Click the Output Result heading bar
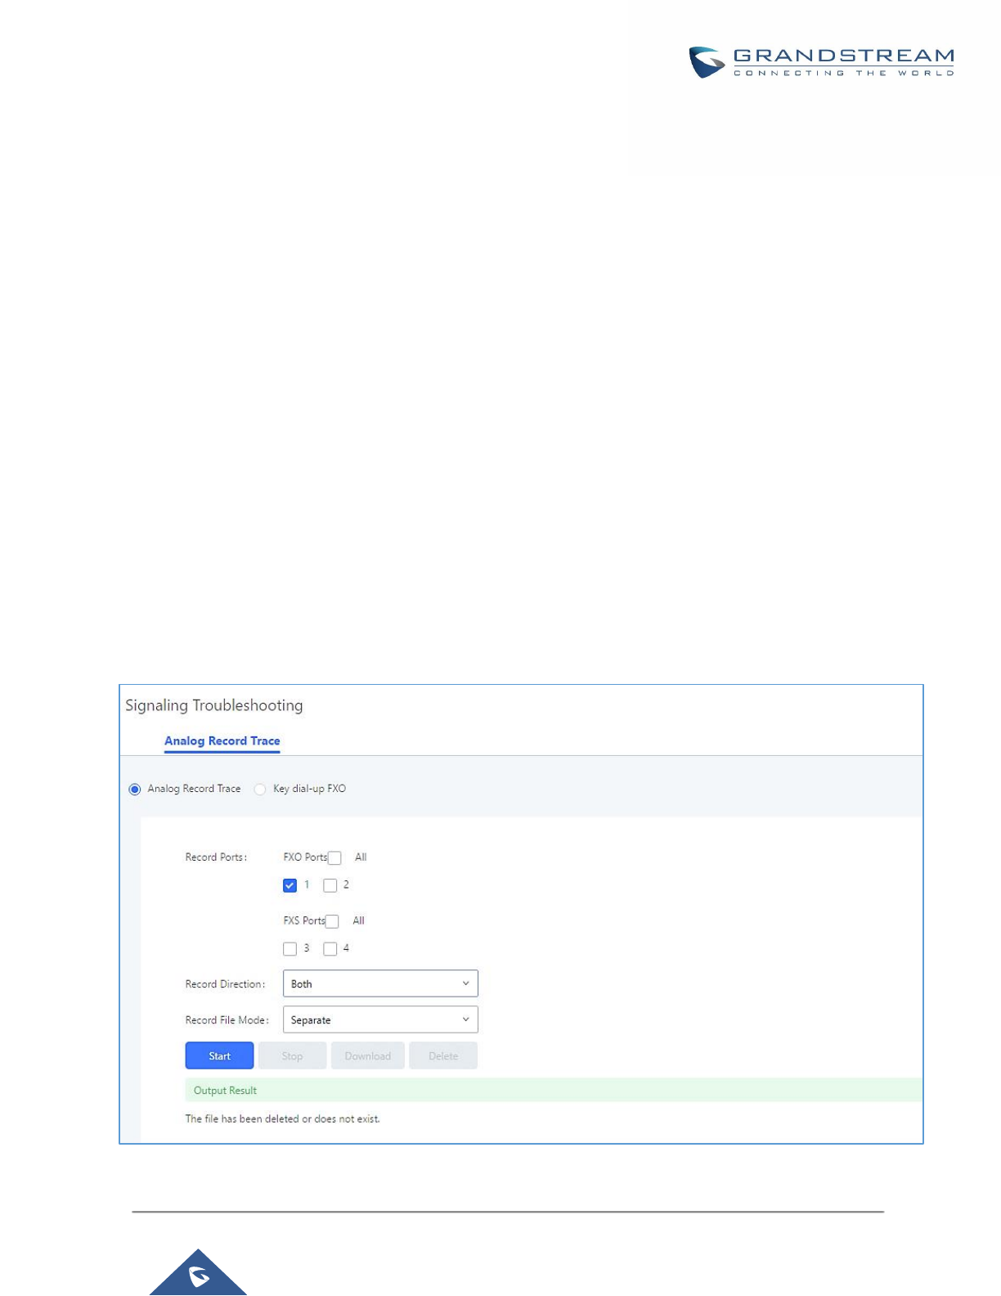1001x1296 pixels. 554,1091
